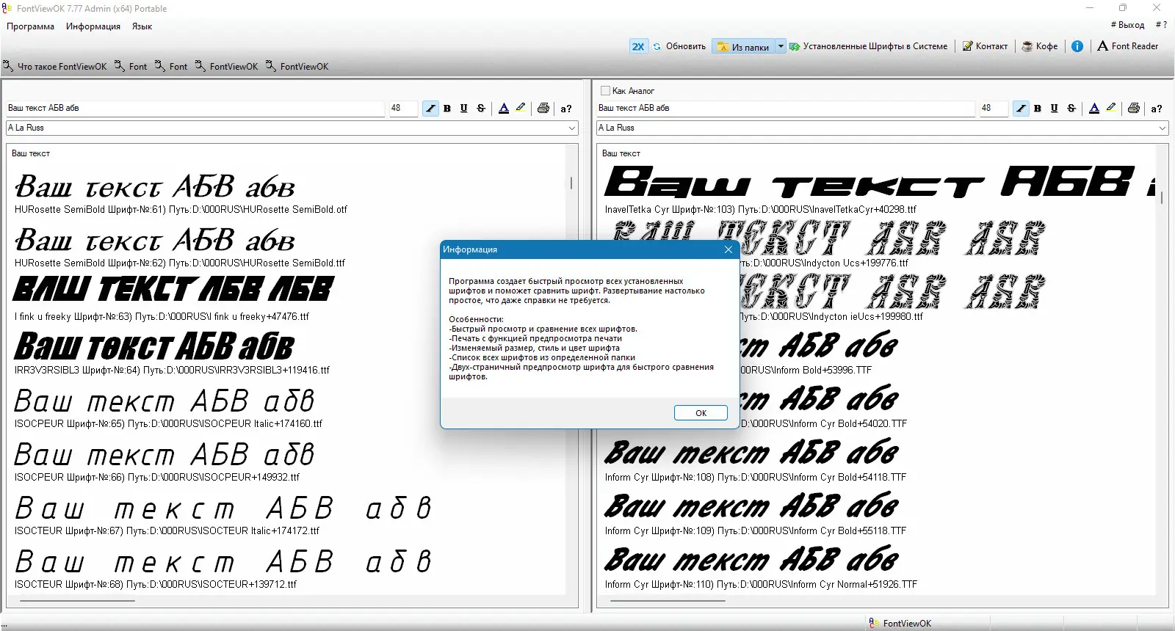Select the ISOCPEUR Шрифт-№:66 caption
The height and width of the screenshot is (631, 1175).
click(x=157, y=478)
